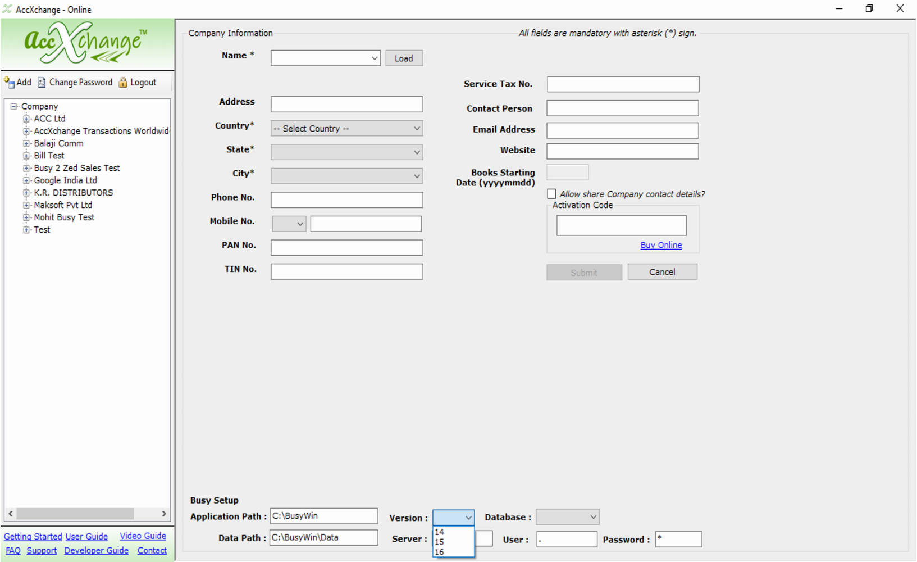Expand the K.R. DISTRIBUTORS node
917x562 pixels.
click(x=26, y=193)
